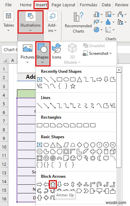Open the Icons gallery
Image resolution: width=130 pixels, height=206 pixels.
tap(57, 51)
